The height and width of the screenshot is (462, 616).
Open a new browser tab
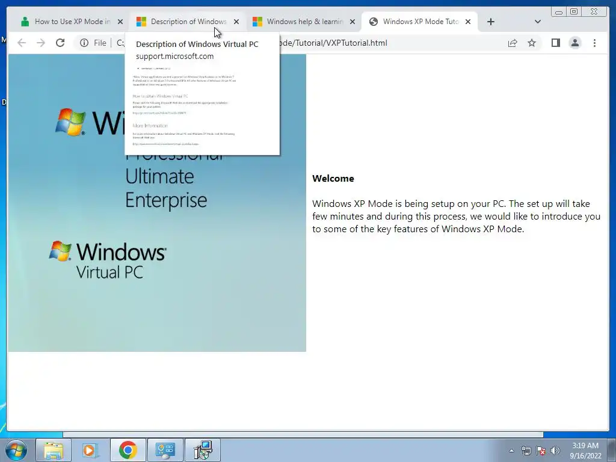[491, 22]
